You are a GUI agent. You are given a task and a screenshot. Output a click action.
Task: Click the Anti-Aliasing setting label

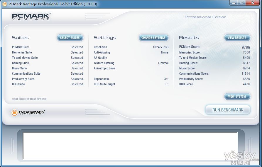click(102, 52)
